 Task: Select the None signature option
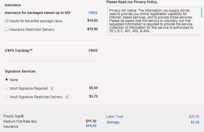coord(7,80)
